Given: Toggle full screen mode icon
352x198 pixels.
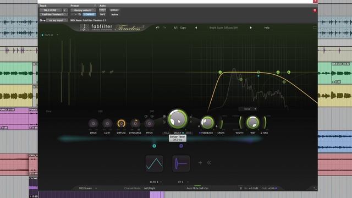Looking at the screenshot, I should click(315, 28).
